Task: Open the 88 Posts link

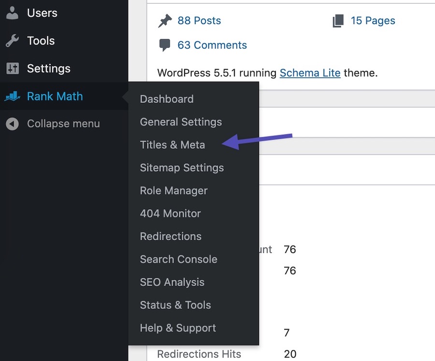Action: pyautogui.click(x=199, y=21)
